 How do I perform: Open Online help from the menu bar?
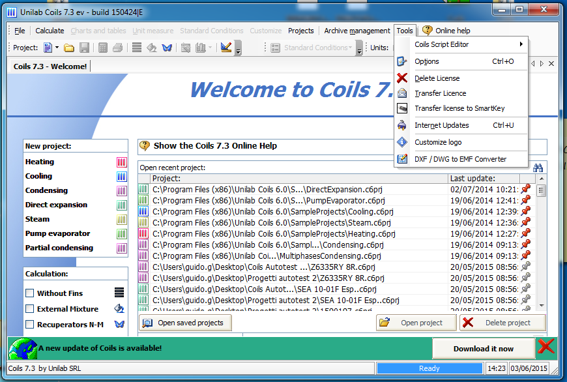pyautogui.click(x=446, y=31)
